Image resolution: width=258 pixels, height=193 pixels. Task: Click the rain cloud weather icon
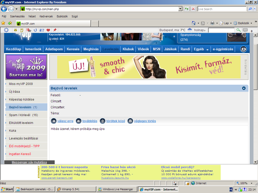point(190,30)
